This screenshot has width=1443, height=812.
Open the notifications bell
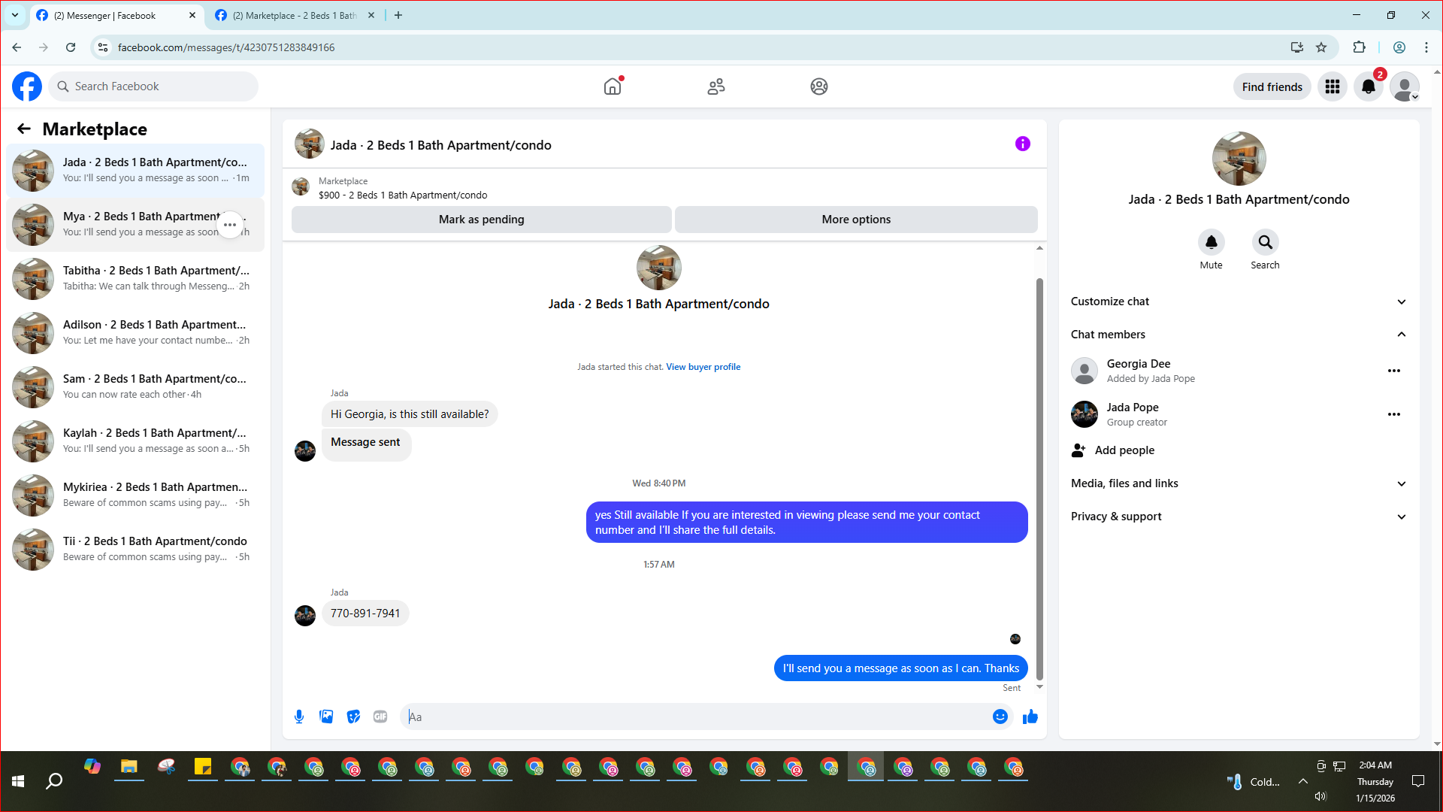[1368, 86]
